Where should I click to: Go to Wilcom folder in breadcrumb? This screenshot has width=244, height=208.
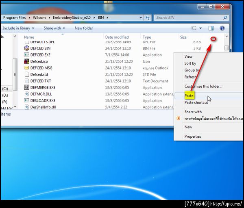[39, 18]
